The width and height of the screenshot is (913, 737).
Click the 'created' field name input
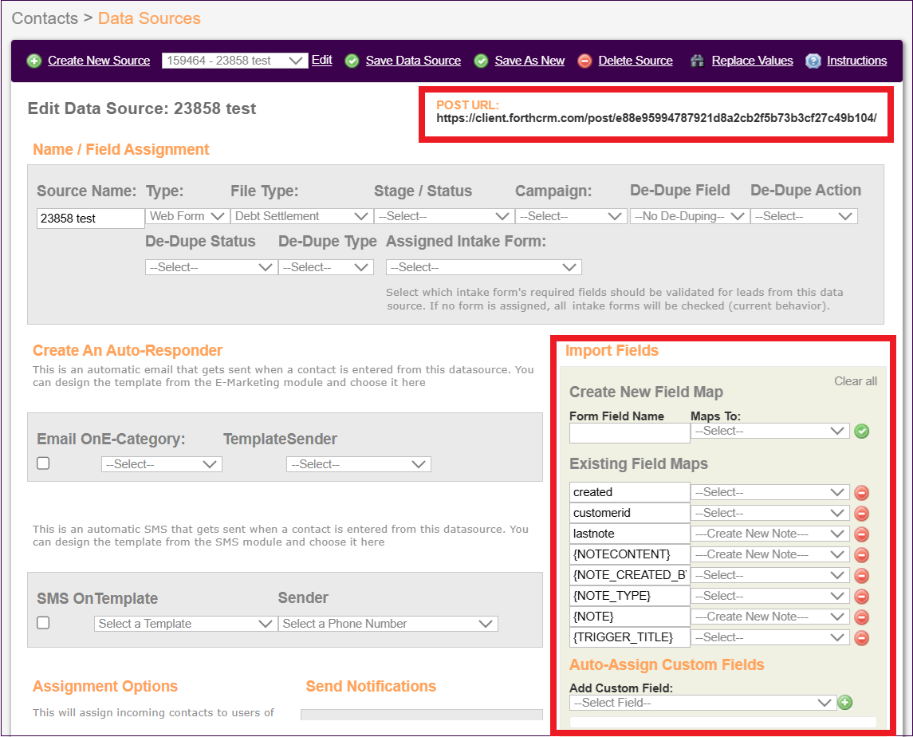pos(629,492)
